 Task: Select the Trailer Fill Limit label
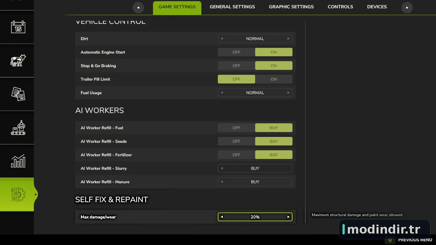(95, 79)
